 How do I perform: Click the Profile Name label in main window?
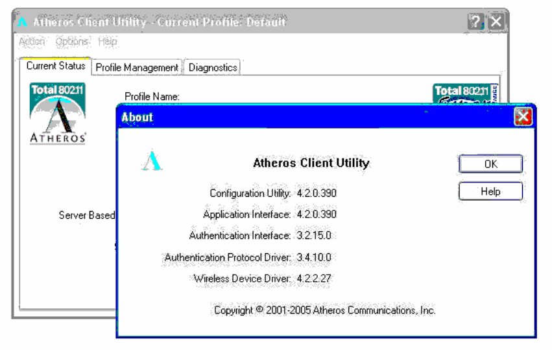(152, 96)
